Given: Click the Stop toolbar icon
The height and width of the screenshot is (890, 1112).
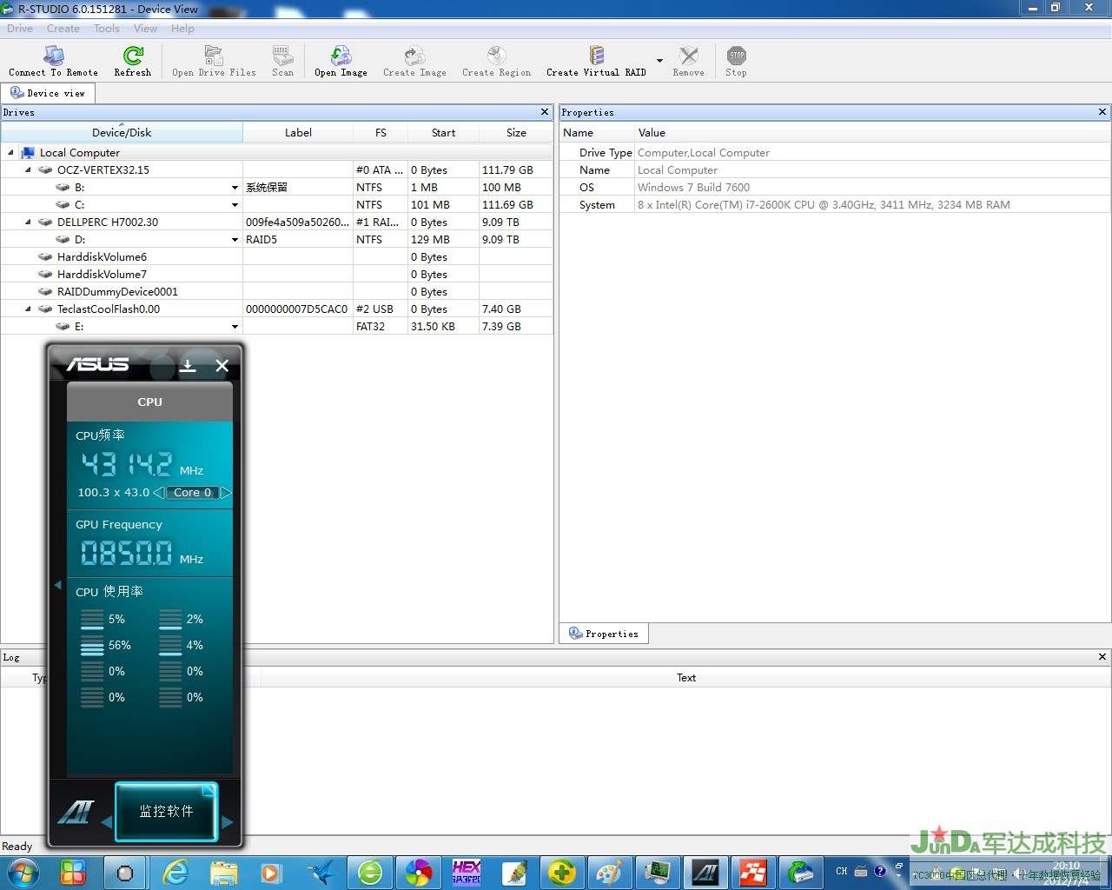Looking at the screenshot, I should (x=736, y=61).
